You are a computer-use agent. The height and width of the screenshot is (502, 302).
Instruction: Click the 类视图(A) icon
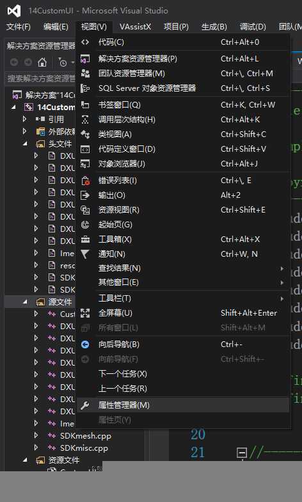point(85,134)
